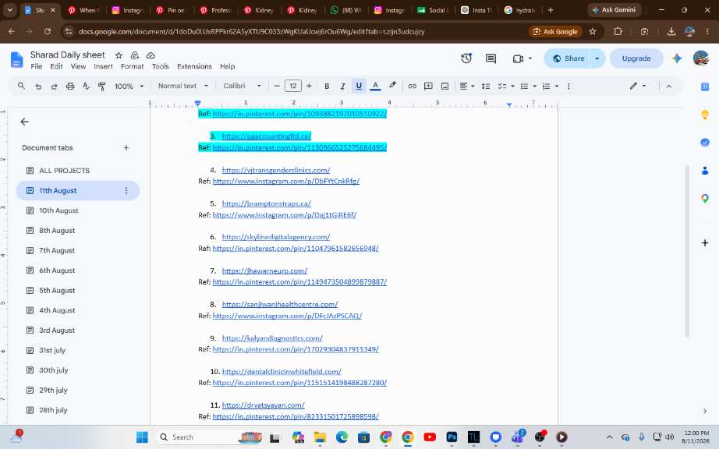
Task: Toggle Italic formatting
Action: [x=342, y=86]
